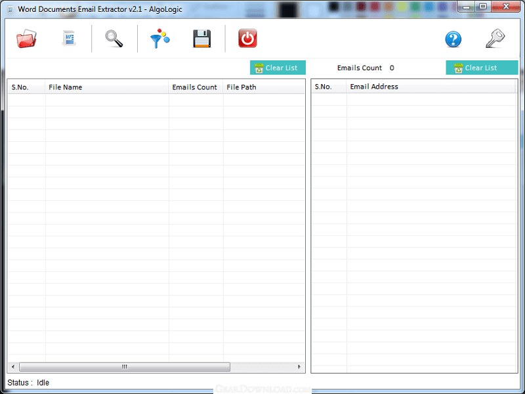
Task: Click the red power exit icon
Action: [x=247, y=38]
